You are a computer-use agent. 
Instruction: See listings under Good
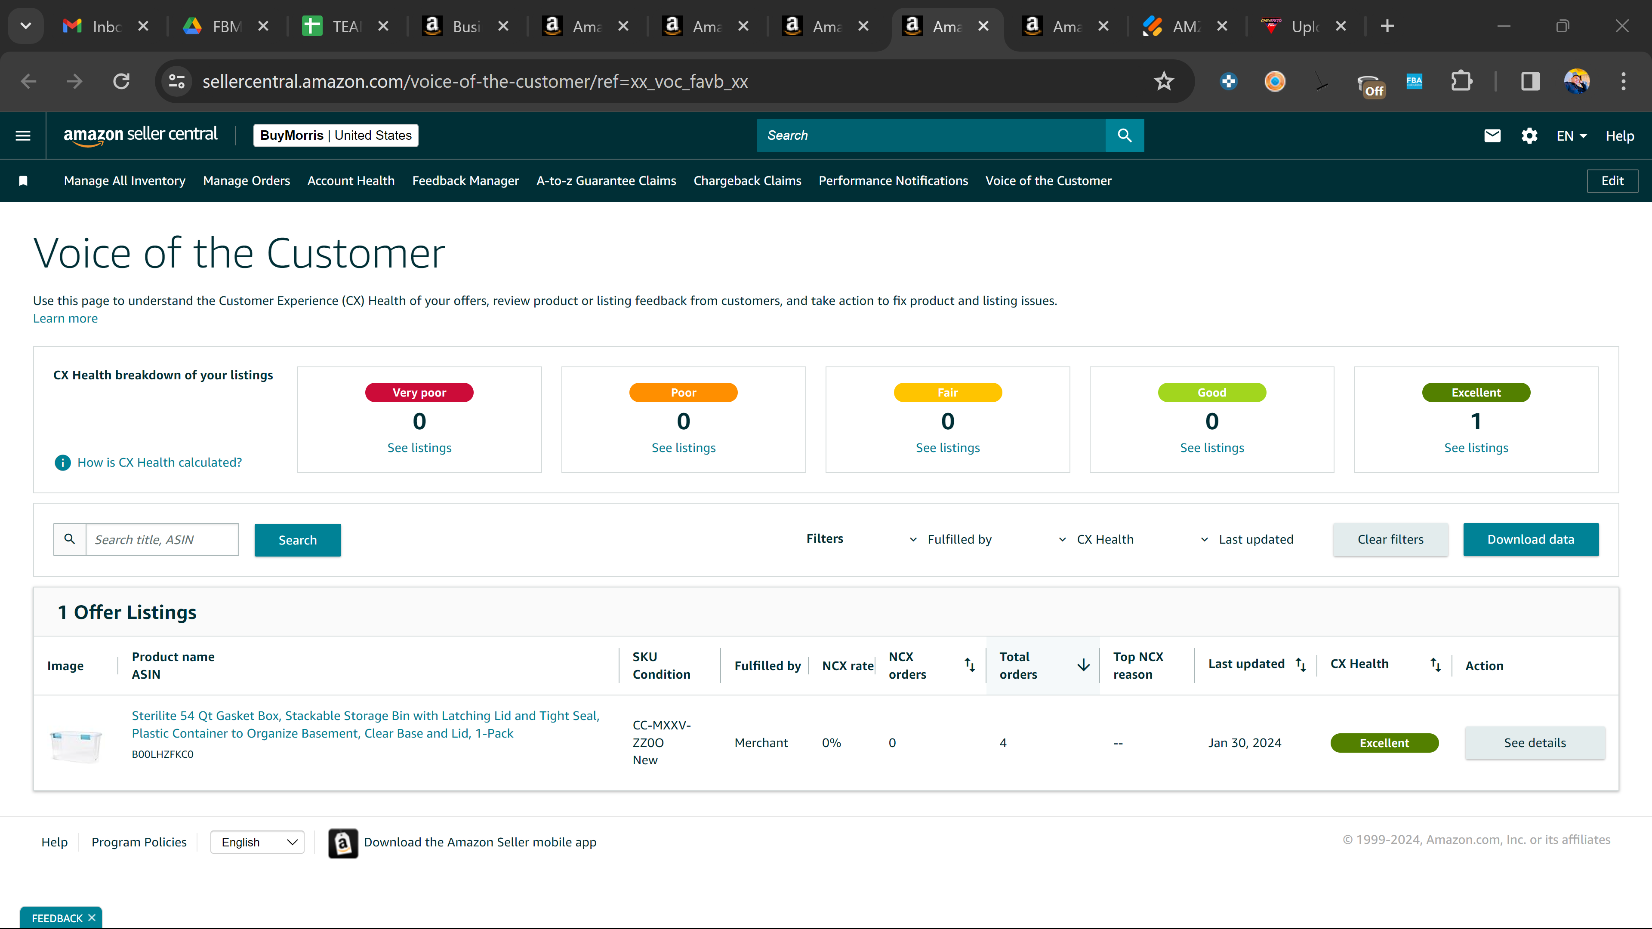point(1212,447)
